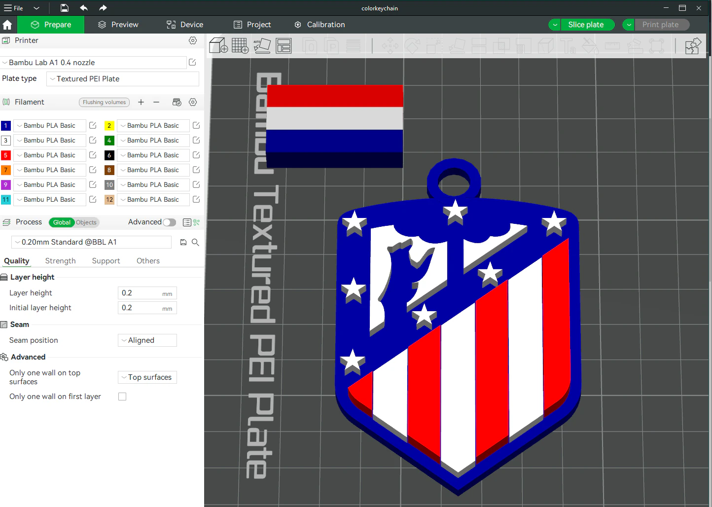Open filament 3 material dropdown
The width and height of the screenshot is (712, 507).
pos(50,141)
